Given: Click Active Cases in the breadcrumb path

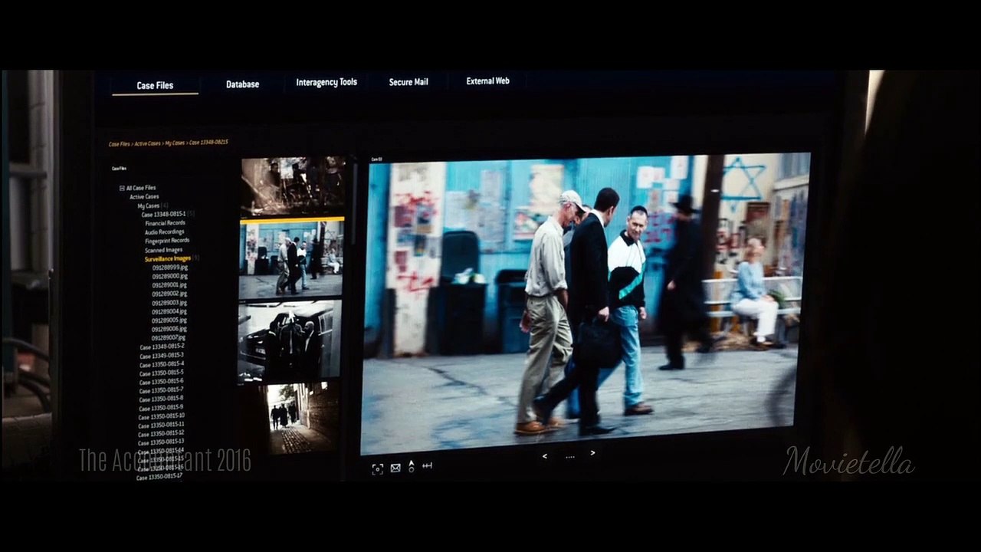Looking at the screenshot, I should coord(148,143).
